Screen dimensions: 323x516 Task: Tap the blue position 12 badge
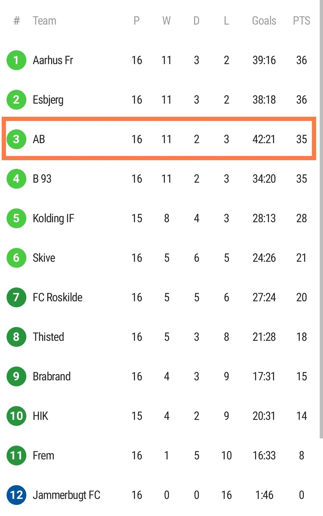[16, 495]
